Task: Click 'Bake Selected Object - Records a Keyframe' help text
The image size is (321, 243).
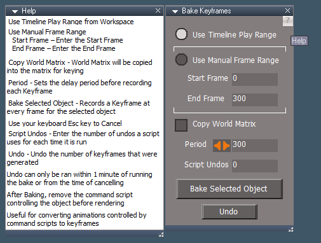Action: [78, 107]
